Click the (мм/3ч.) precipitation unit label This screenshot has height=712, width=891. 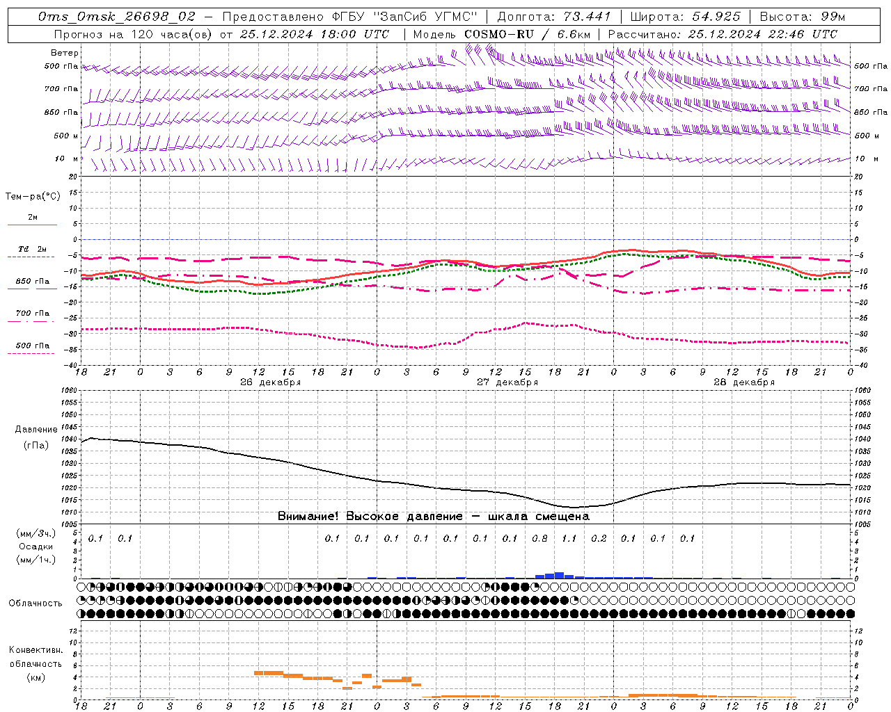36,534
